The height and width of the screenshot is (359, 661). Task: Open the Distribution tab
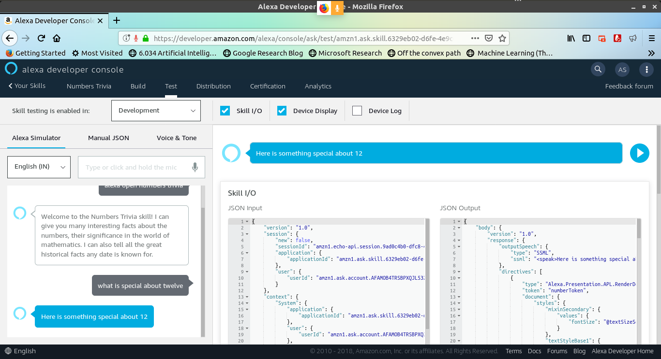[213, 86]
